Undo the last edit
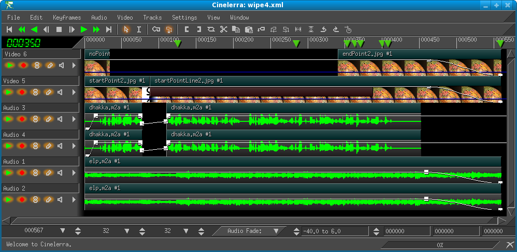Viewport: 517px width, 252px height. (323, 29)
